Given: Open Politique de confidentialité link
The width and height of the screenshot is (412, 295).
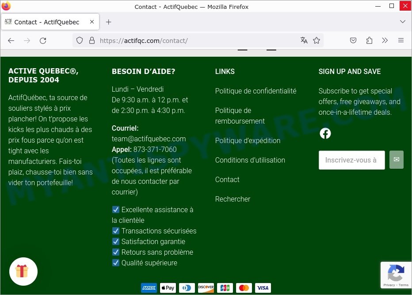Looking at the screenshot, I should click(x=256, y=91).
